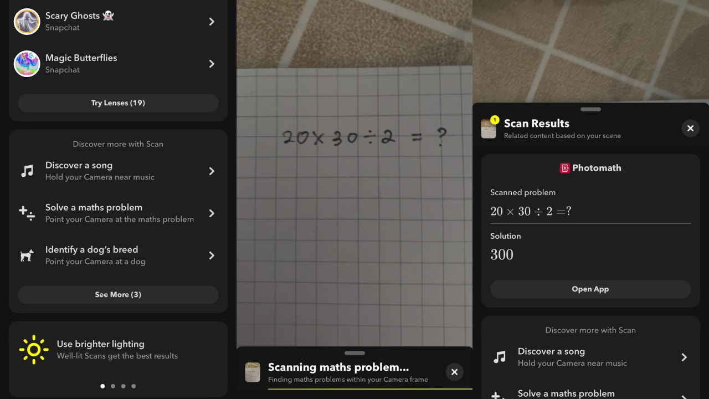Open Discover a song chevron in Scan Results

pos(684,357)
